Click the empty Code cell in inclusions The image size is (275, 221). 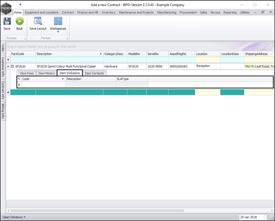(43, 85)
